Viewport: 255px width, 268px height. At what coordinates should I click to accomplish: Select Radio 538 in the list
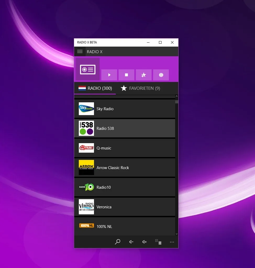(125, 128)
